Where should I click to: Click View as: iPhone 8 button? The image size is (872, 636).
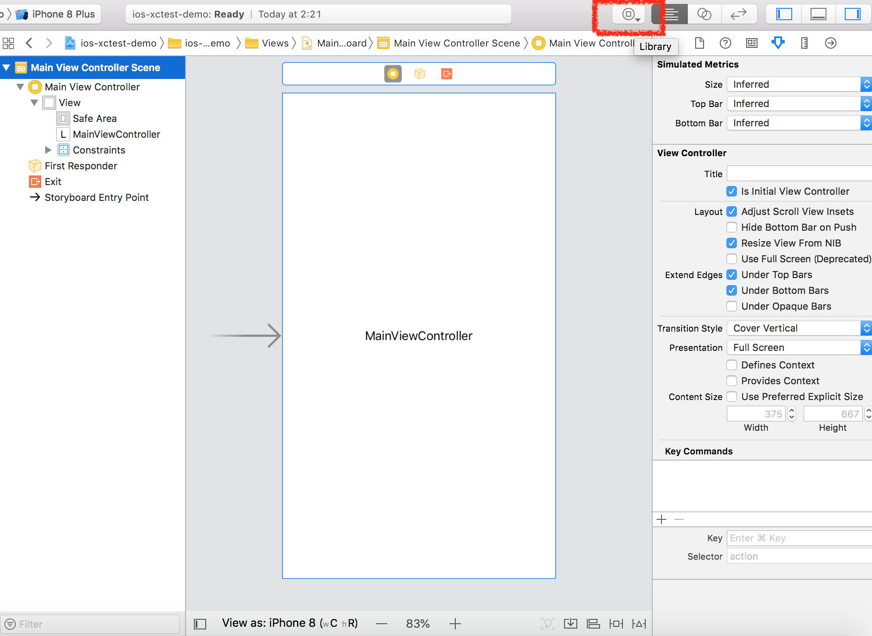289,623
